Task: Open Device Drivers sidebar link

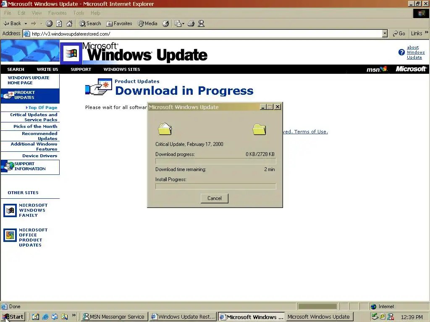Action: tap(40, 156)
